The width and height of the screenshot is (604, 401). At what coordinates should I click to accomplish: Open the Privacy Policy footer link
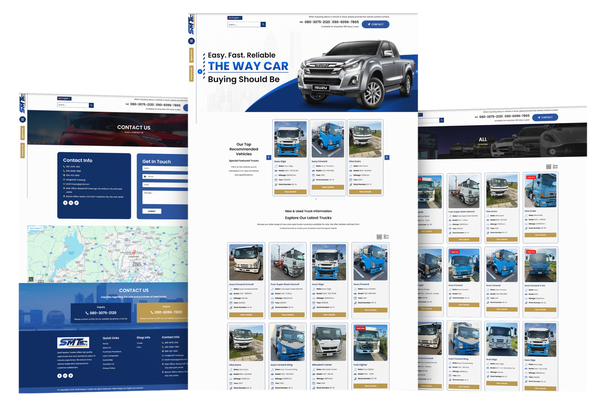pos(109,368)
